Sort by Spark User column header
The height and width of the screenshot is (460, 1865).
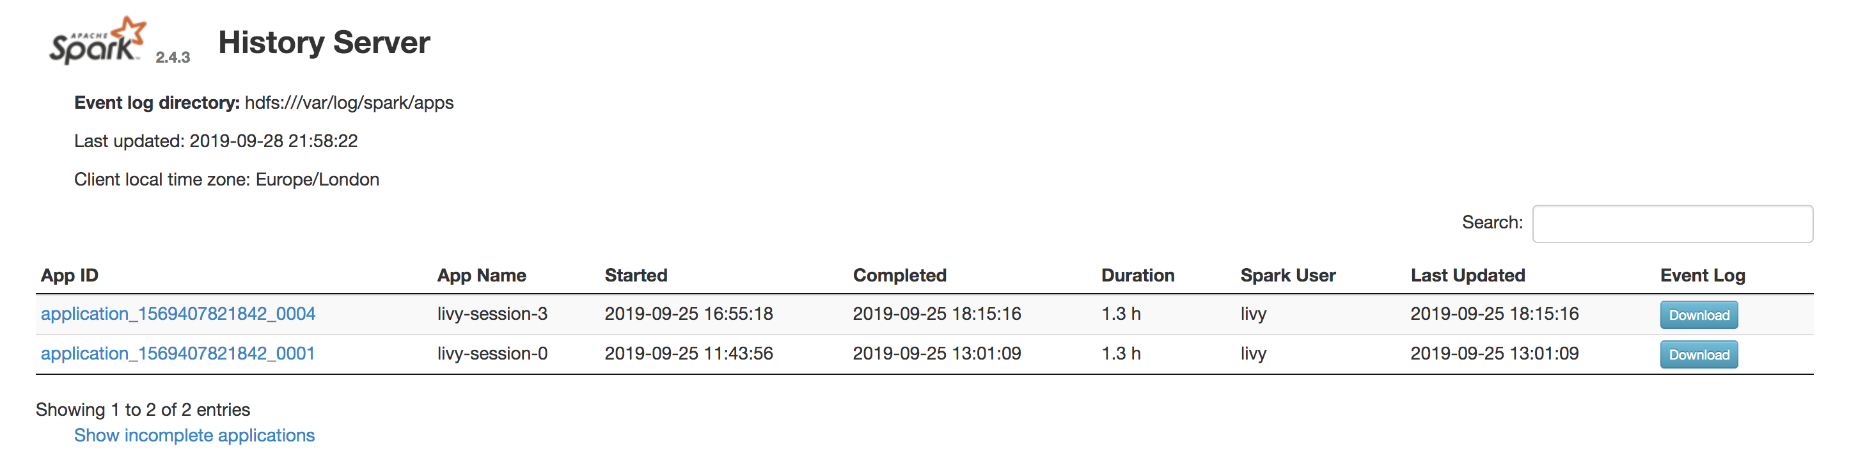1287,275
